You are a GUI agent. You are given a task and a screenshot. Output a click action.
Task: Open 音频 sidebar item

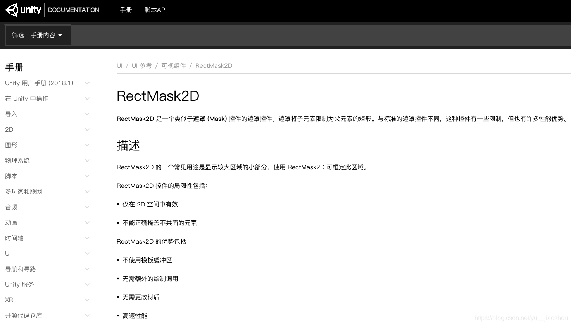click(11, 207)
